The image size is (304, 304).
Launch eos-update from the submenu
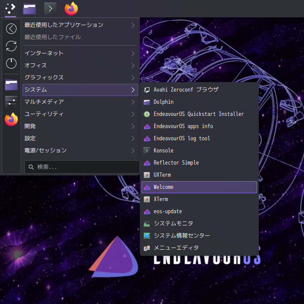[x=199, y=211]
